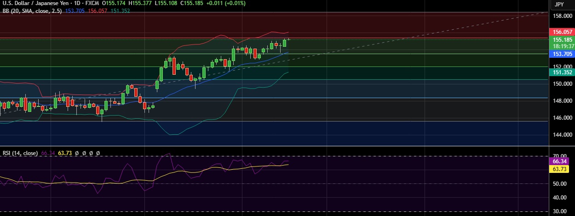Click the red 156.057 upper band price label
The image size is (575, 216).
tap(562, 32)
